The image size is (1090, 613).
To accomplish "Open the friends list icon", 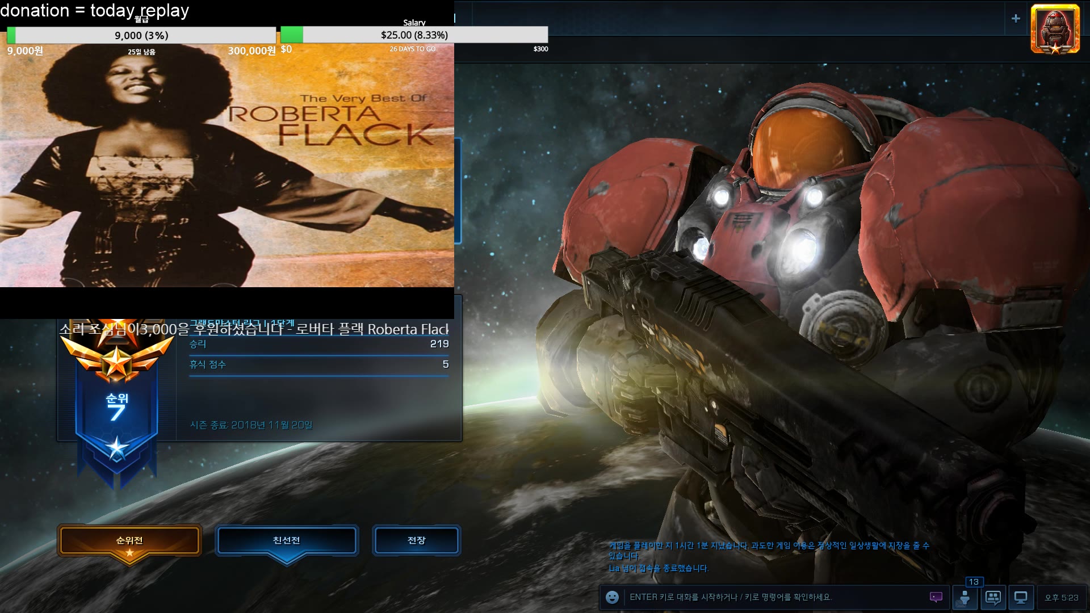I will click(x=965, y=598).
